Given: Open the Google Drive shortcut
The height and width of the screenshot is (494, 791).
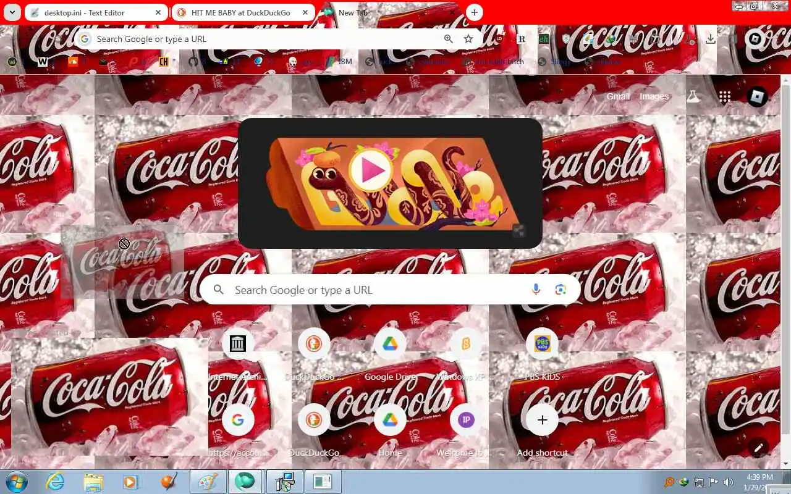Looking at the screenshot, I should pyautogui.click(x=390, y=355).
